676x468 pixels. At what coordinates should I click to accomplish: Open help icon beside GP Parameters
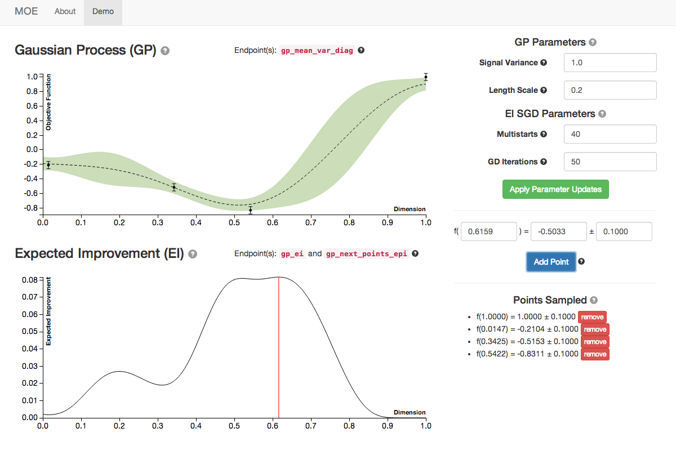click(x=593, y=42)
